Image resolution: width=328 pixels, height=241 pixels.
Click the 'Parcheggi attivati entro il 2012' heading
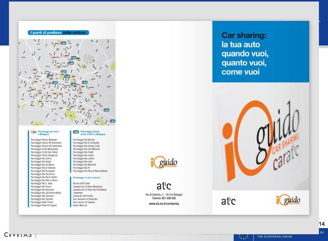[93, 133]
